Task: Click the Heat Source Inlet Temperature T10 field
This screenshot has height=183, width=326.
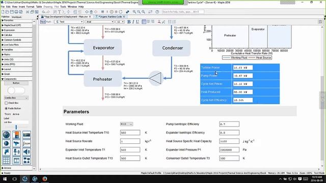Action: (130, 133)
